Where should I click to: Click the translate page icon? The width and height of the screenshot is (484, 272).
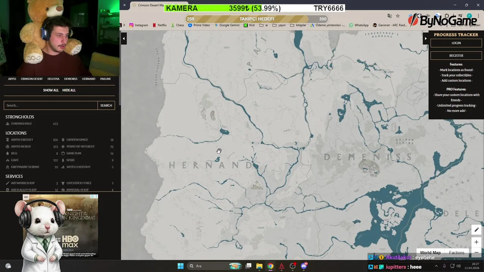[389, 16]
